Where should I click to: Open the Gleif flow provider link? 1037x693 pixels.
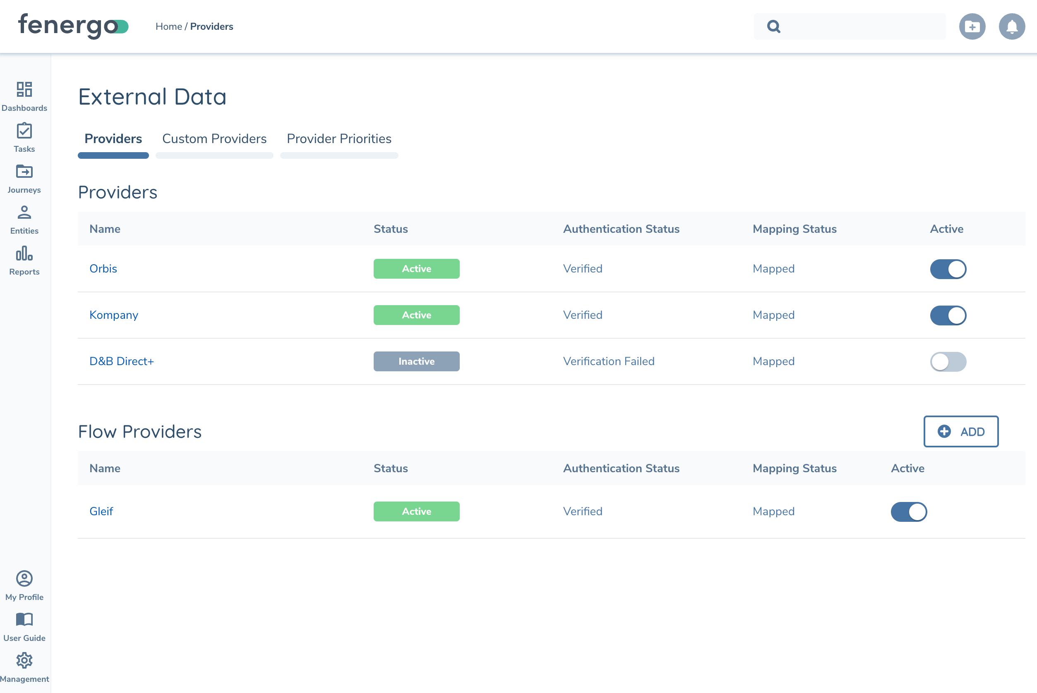101,511
